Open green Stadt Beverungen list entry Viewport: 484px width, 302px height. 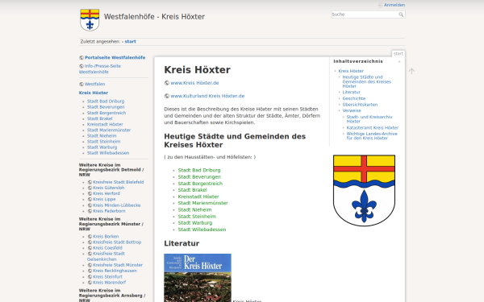click(199, 177)
